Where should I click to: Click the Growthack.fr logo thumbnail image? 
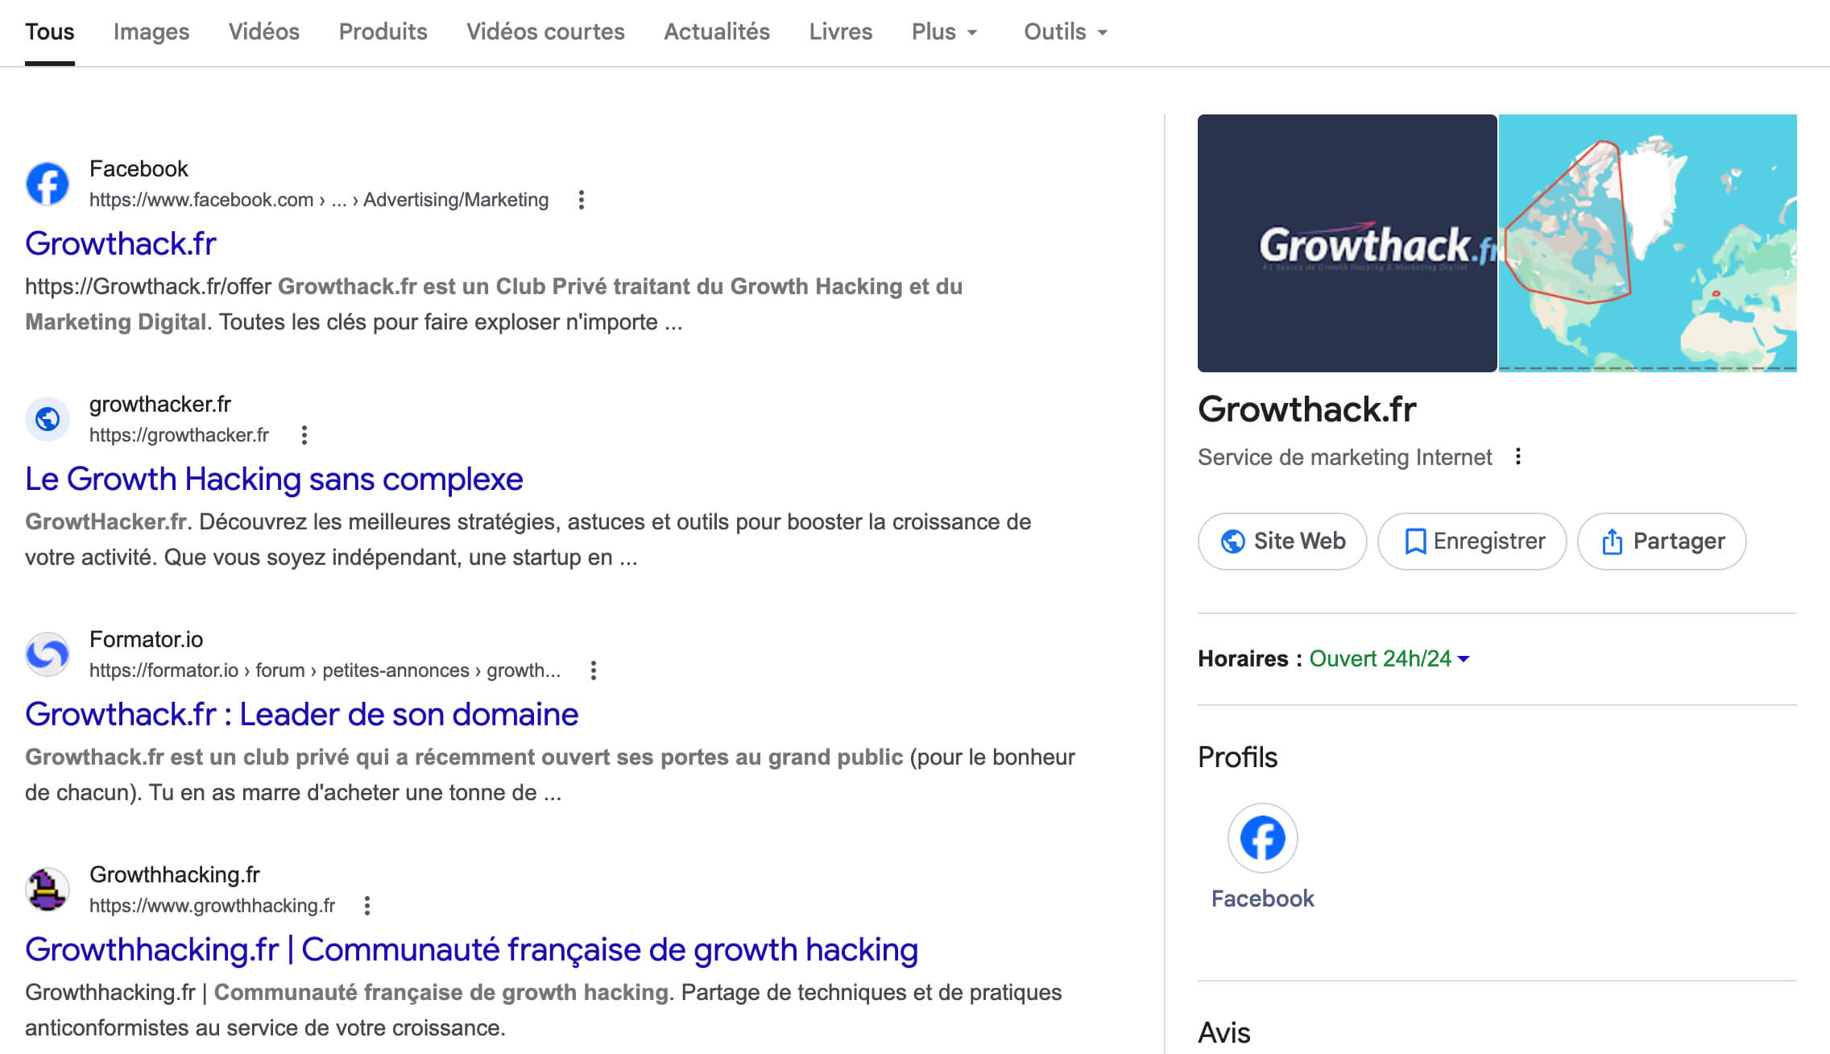[1347, 243]
